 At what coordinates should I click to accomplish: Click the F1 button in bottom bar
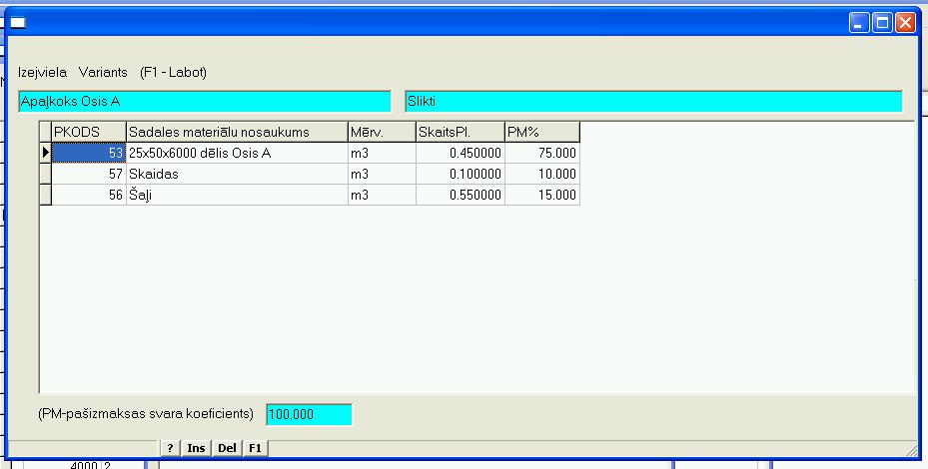(x=255, y=448)
